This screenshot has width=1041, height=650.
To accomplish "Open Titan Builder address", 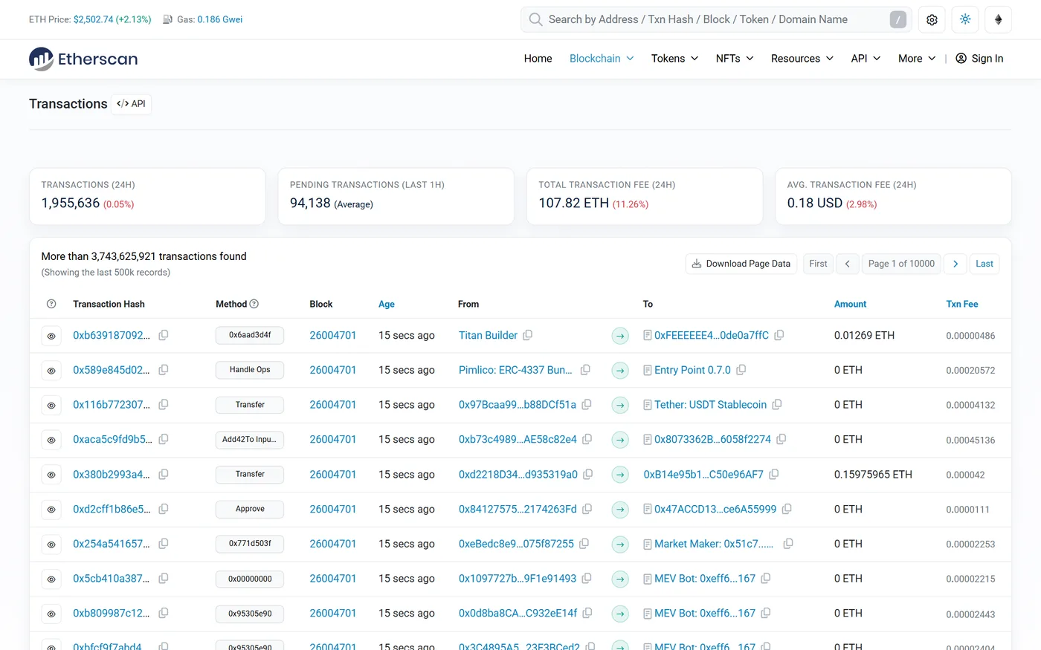I will pos(488,335).
